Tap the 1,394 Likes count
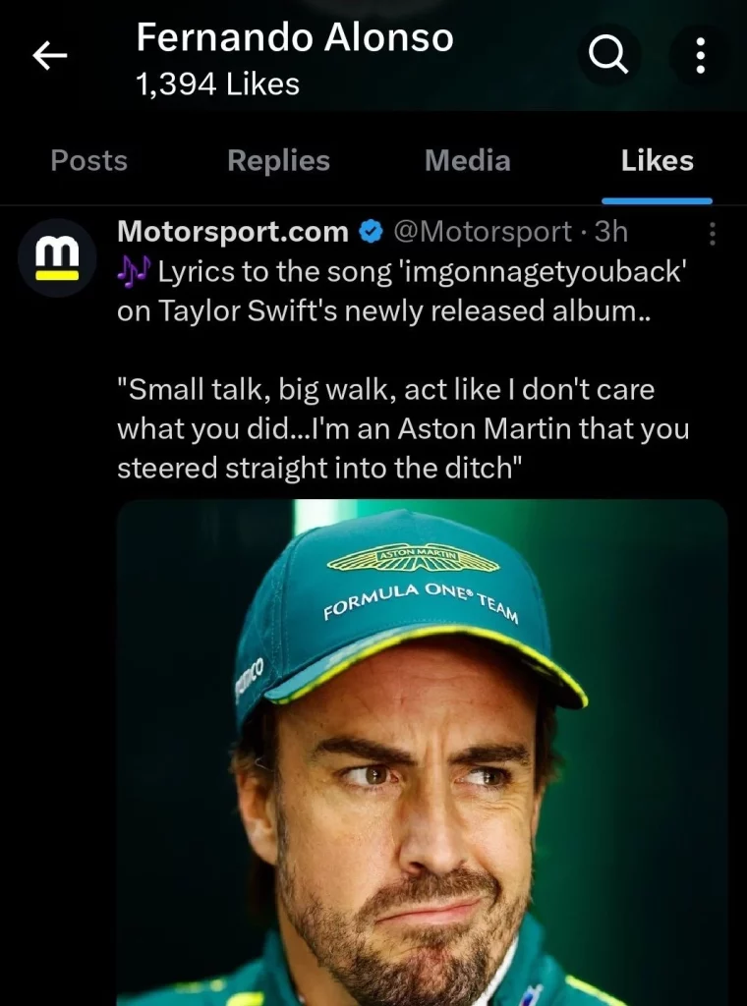The height and width of the screenshot is (1006, 747). point(217,84)
